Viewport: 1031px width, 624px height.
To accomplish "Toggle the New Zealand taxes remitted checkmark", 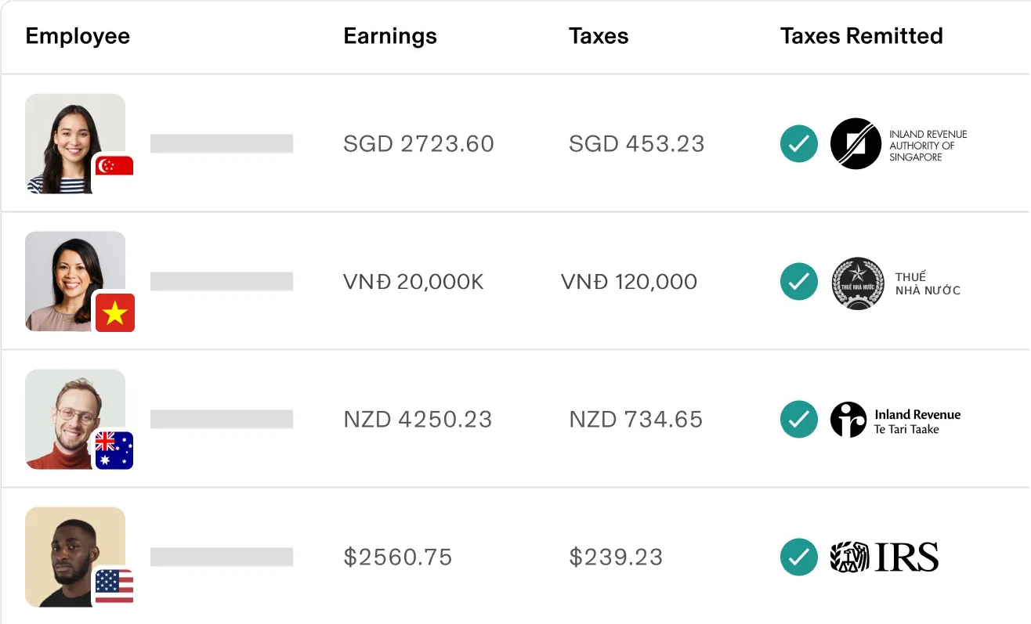I will coord(798,420).
